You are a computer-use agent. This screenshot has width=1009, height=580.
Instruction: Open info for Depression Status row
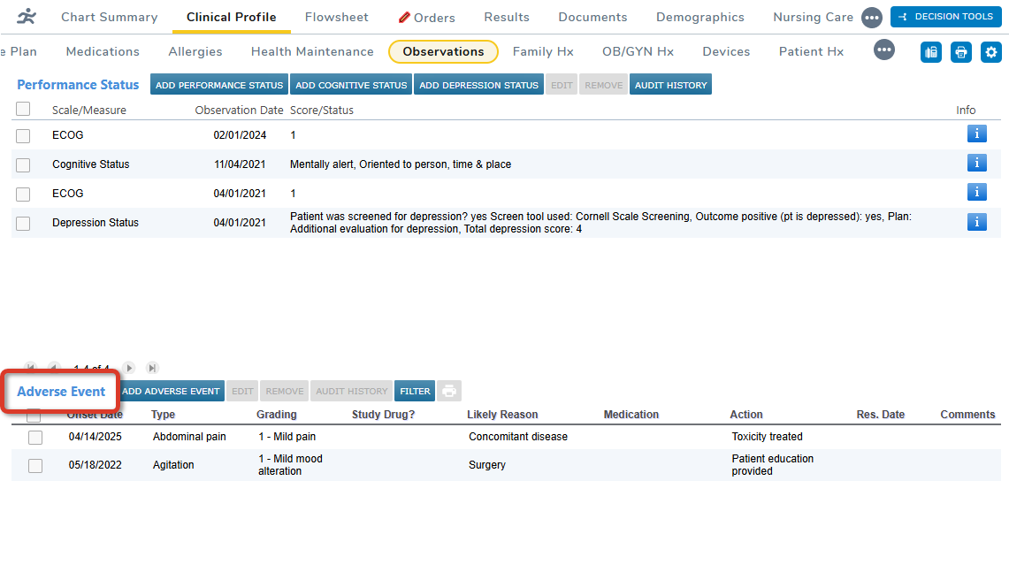click(977, 222)
